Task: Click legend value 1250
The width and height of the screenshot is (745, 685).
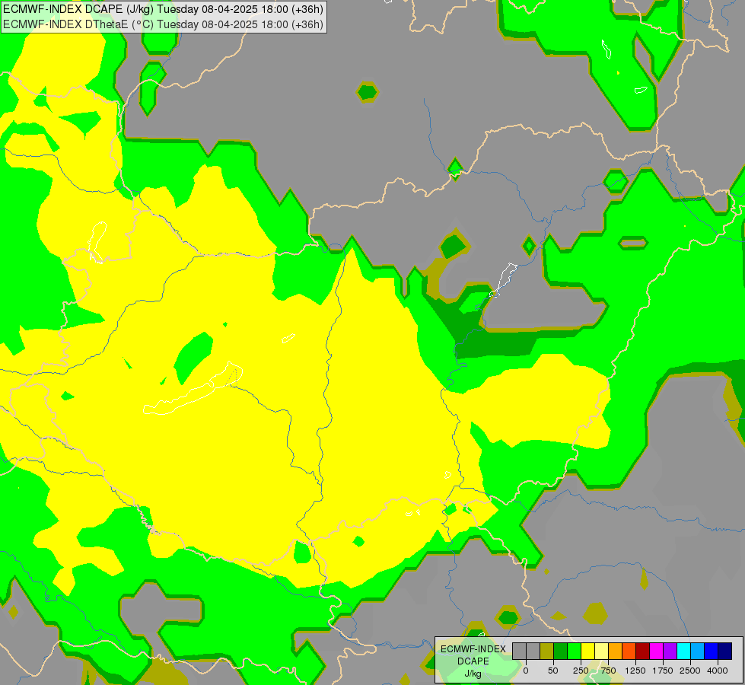Action: click(x=635, y=671)
